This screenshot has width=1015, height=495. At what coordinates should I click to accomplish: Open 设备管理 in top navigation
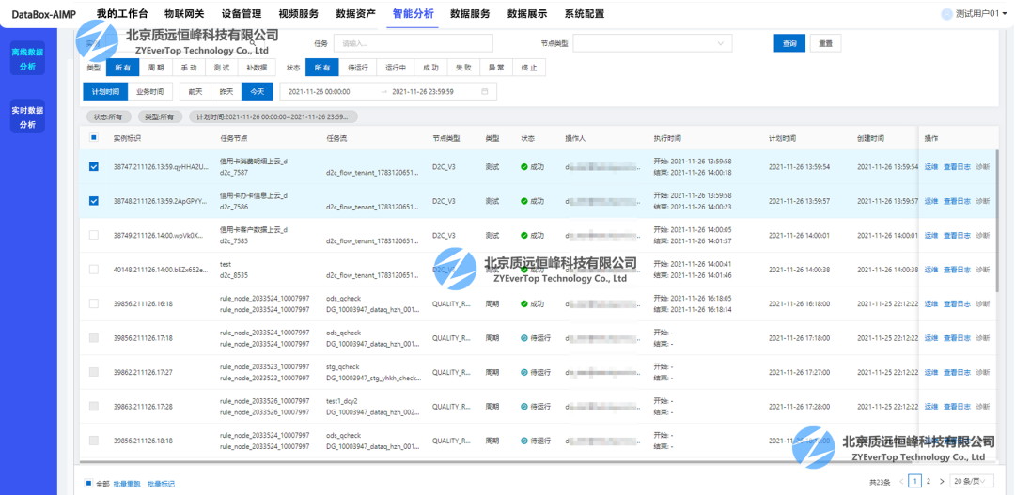(x=242, y=13)
